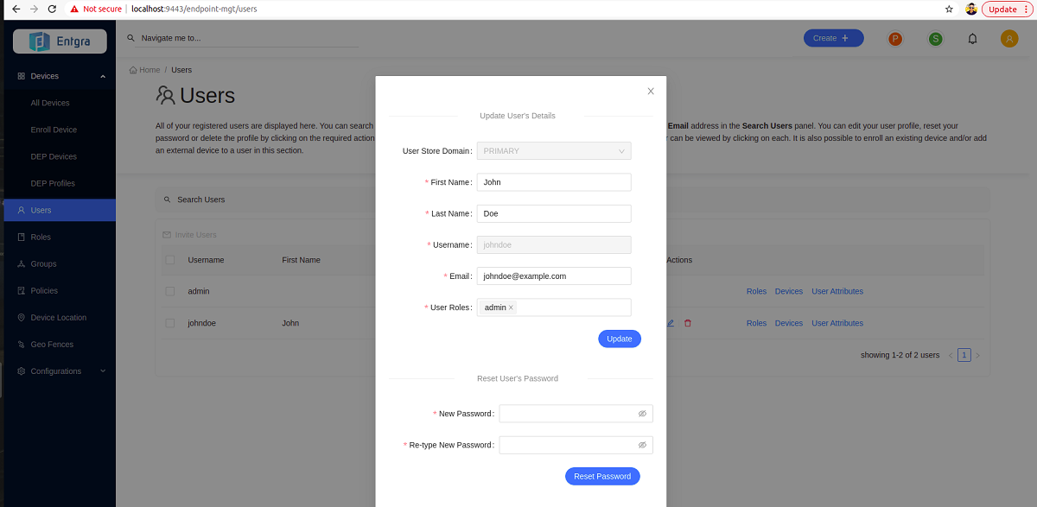The height and width of the screenshot is (507, 1037).
Task: Open the user profile avatar icon
Action: coord(1009,39)
